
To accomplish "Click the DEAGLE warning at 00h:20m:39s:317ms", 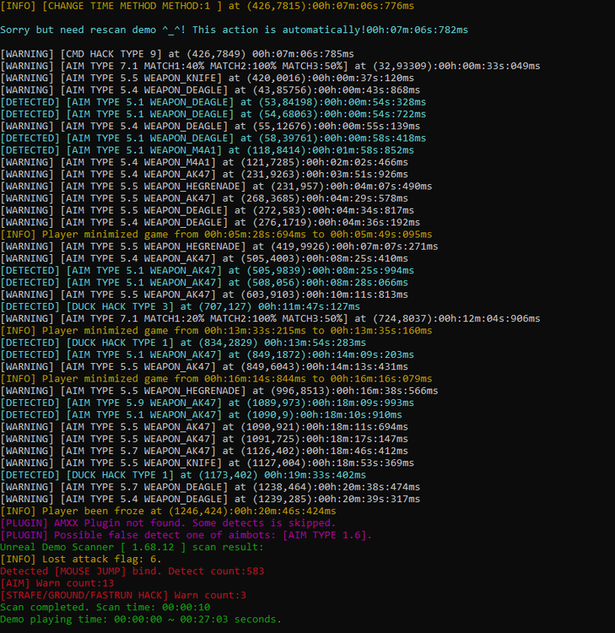I will [210, 500].
